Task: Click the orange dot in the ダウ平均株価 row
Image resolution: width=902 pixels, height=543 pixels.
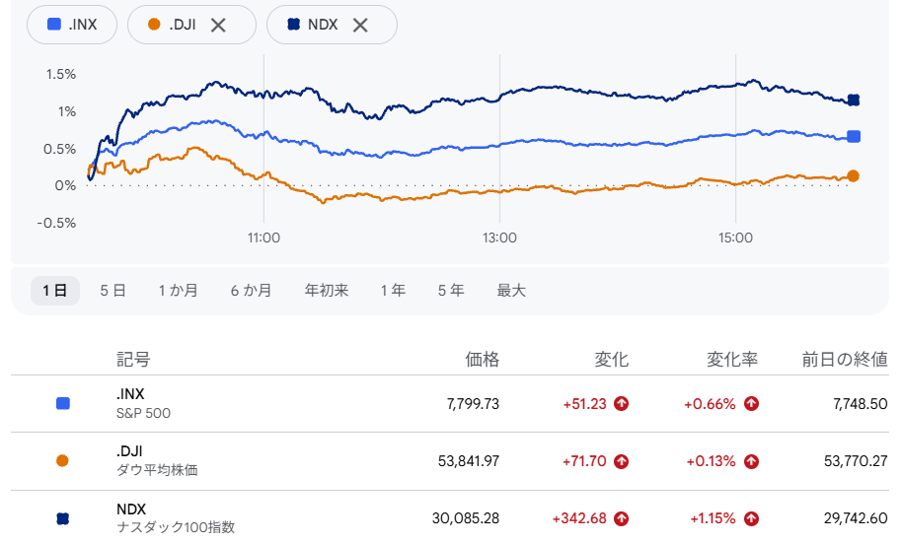Action: [x=62, y=461]
